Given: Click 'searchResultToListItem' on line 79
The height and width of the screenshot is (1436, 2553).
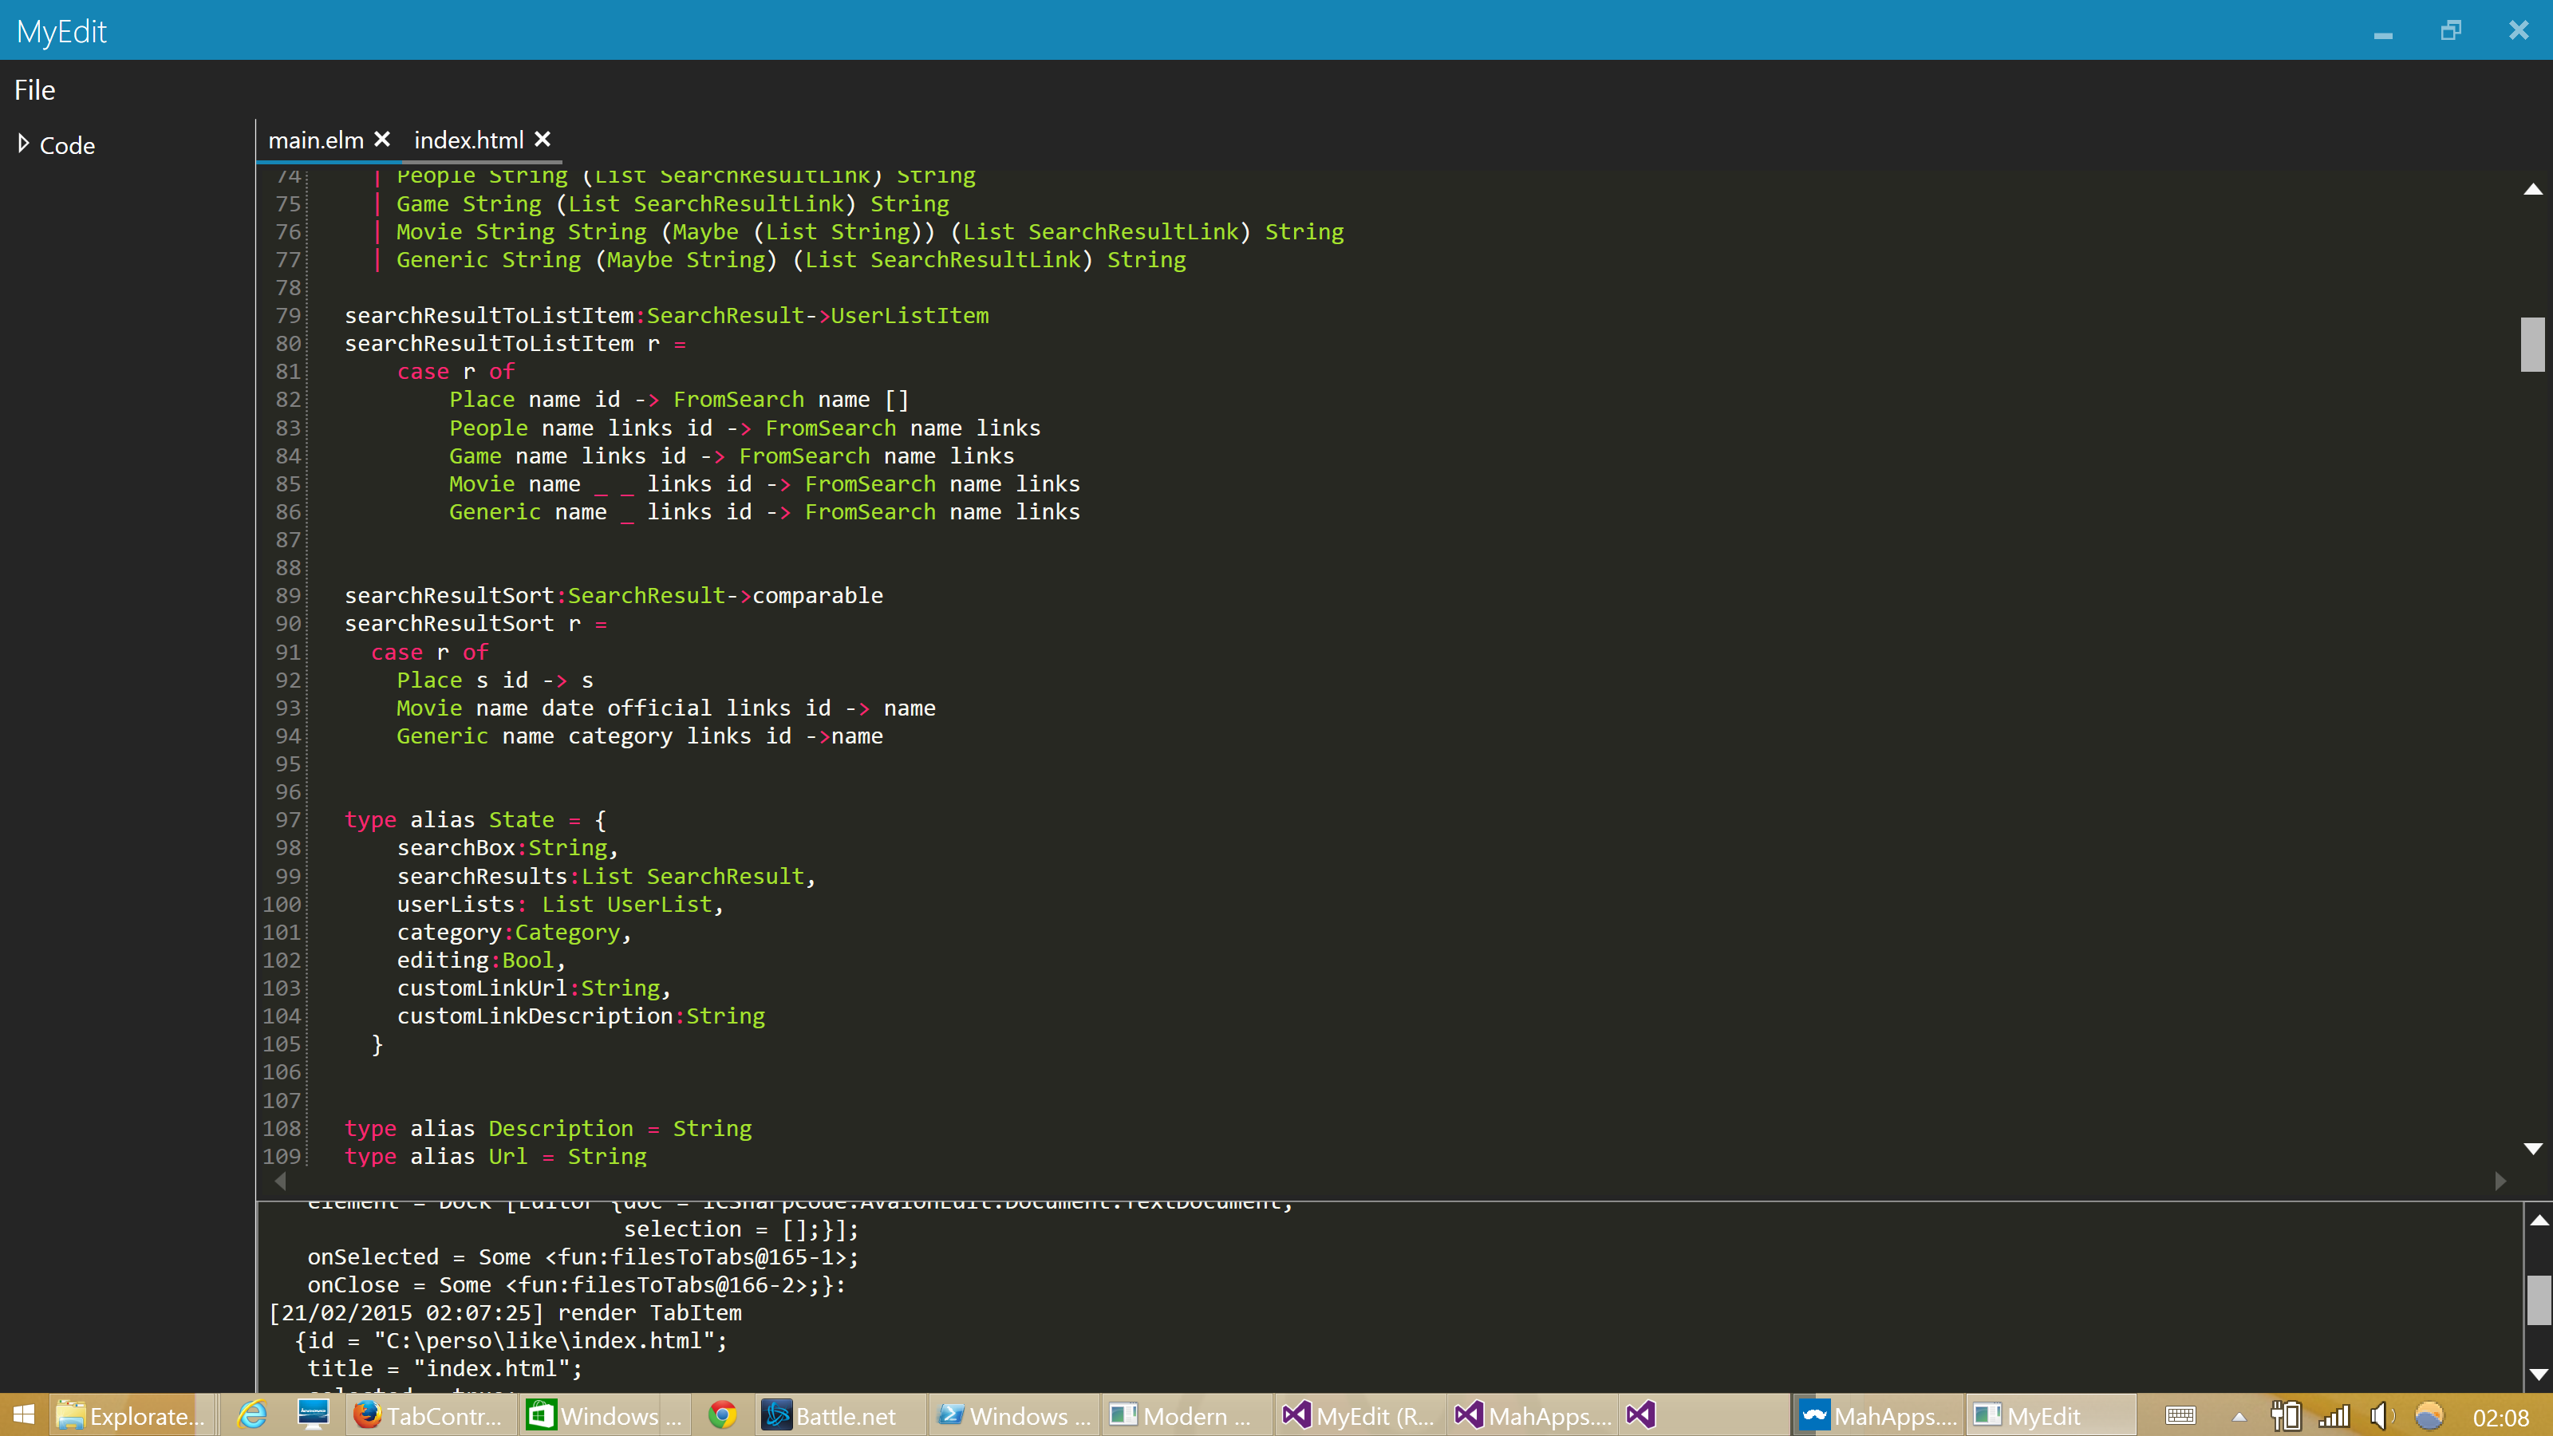Looking at the screenshot, I should point(488,315).
